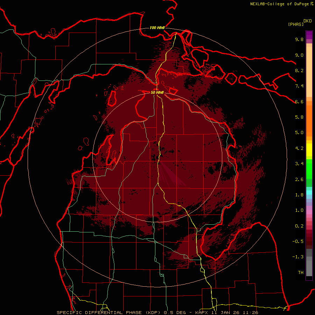This screenshot has height=315, width=315.
Task: Click the 11 JAN 26 11:26 timestamp
Action: [x=235, y=313]
